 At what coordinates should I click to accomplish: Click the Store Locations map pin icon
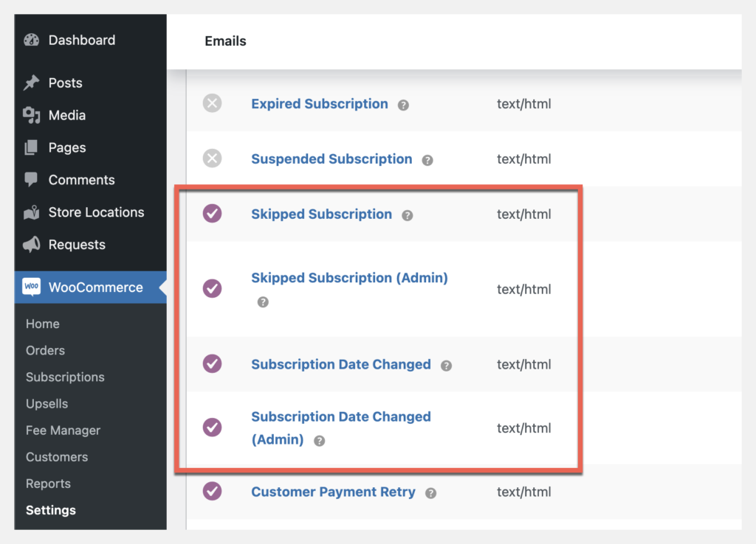click(x=31, y=212)
